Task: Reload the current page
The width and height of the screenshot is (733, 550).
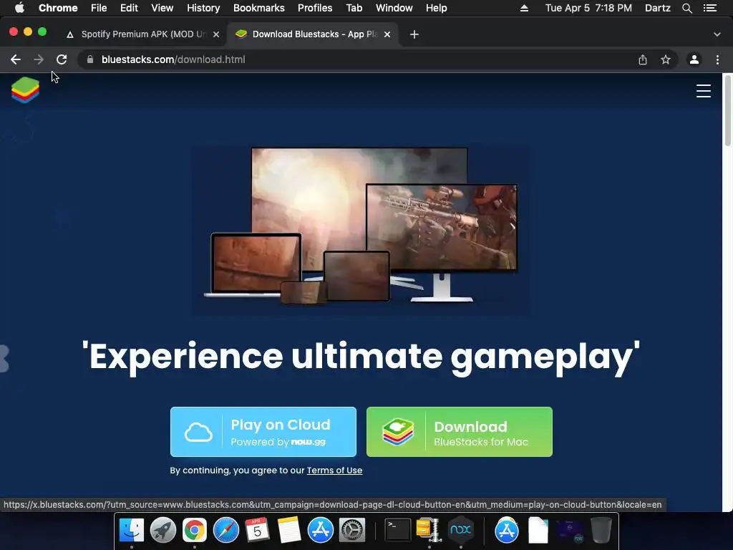Action: [x=62, y=59]
